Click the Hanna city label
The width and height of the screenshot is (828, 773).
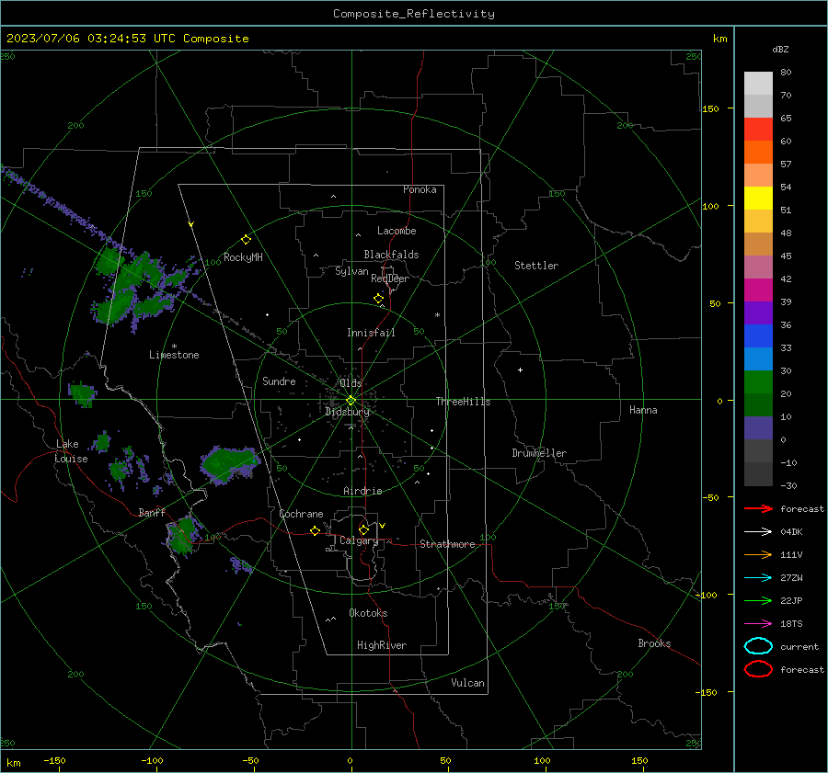pyautogui.click(x=643, y=410)
